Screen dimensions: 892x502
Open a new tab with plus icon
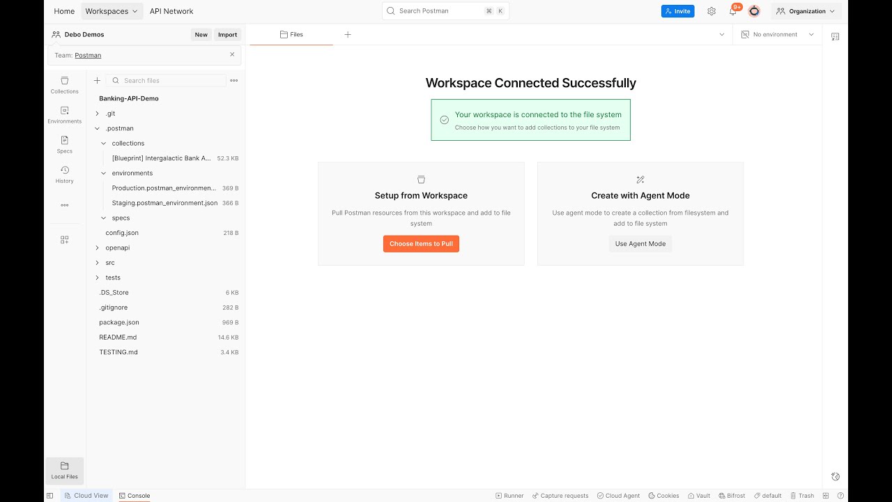348,34
